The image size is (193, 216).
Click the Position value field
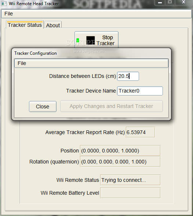point(120,151)
